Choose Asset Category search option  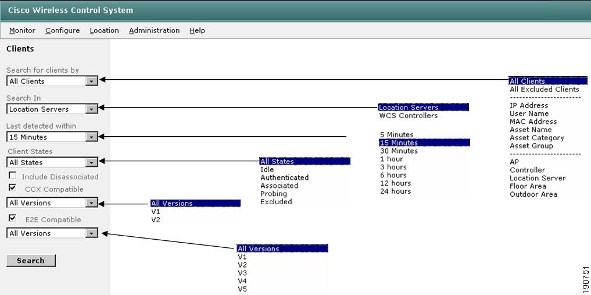point(537,138)
